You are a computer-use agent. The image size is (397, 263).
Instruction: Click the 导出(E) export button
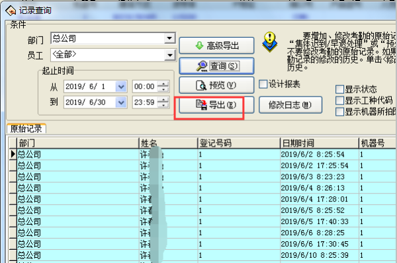pos(216,104)
